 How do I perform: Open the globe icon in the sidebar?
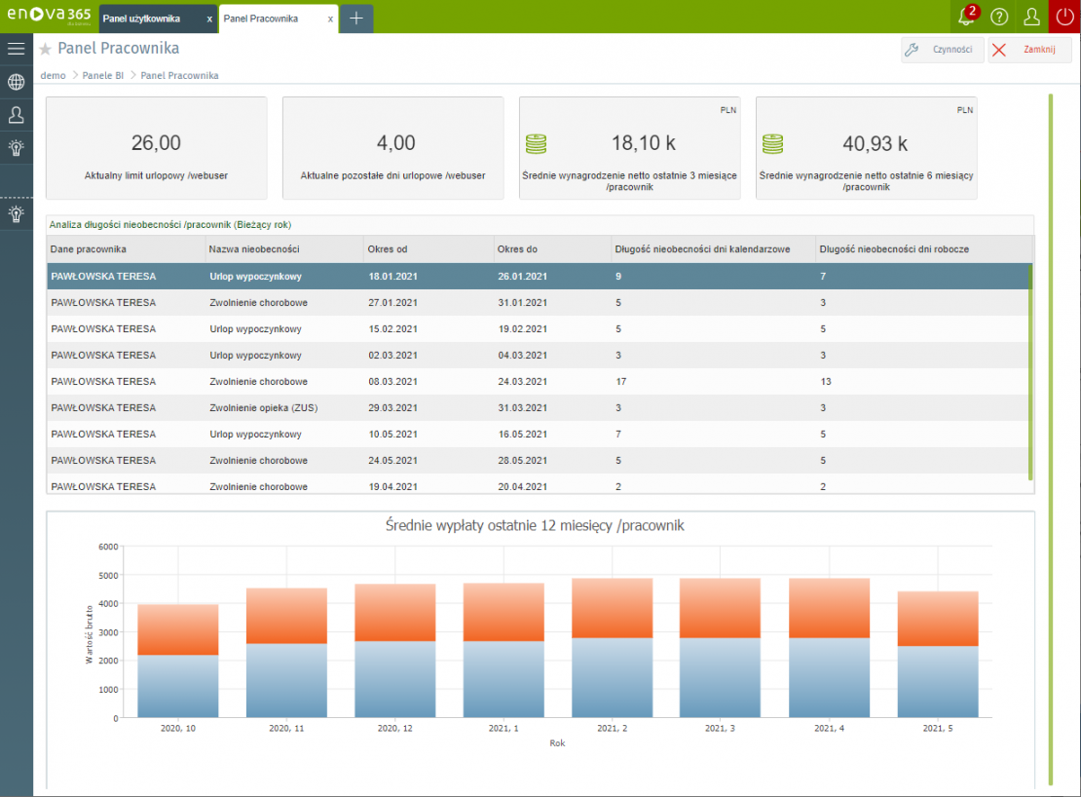(16, 82)
